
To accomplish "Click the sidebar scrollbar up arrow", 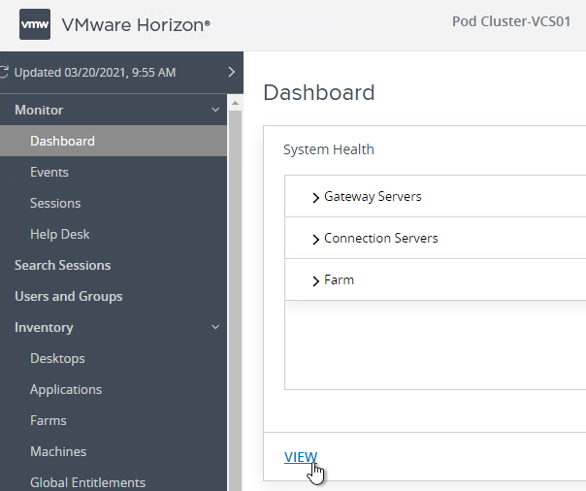I will point(235,103).
